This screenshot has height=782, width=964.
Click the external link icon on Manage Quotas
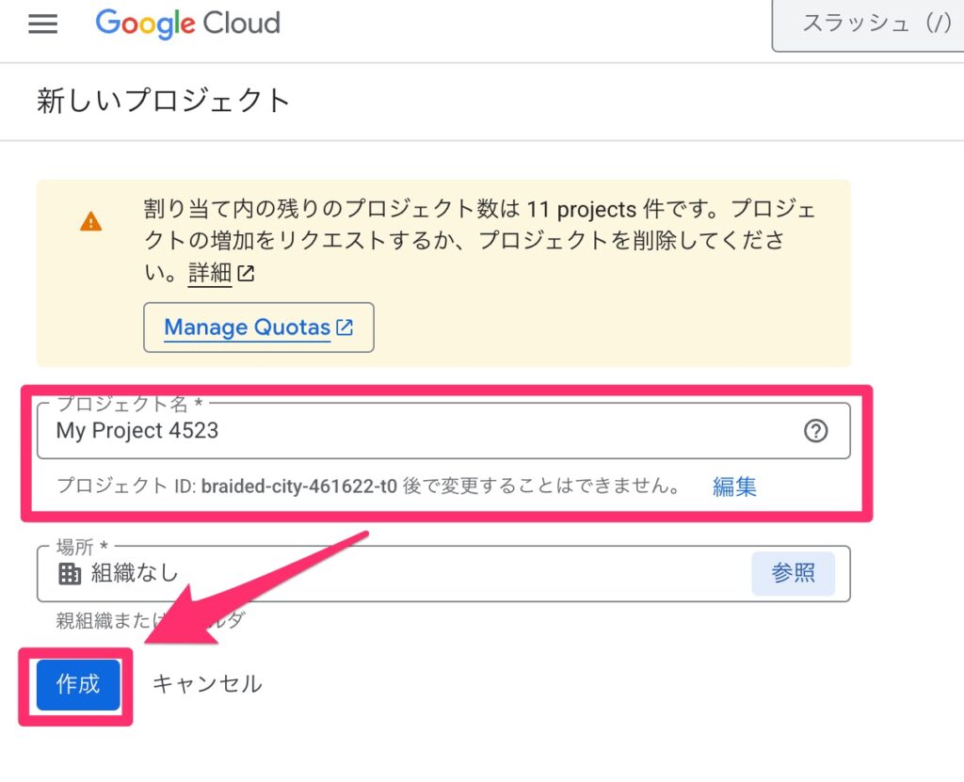[x=345, y=327]
